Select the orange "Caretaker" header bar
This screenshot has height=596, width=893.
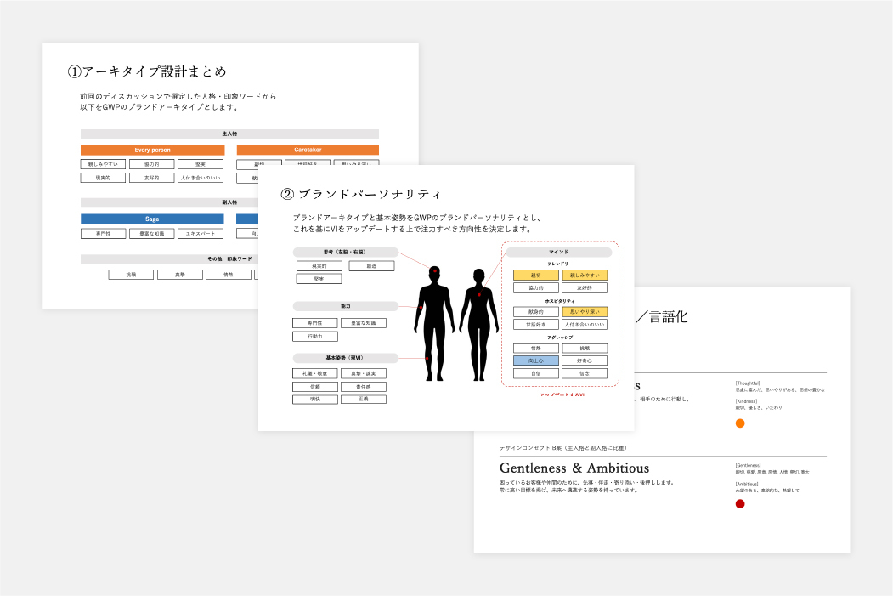click(x=308, y=150)
